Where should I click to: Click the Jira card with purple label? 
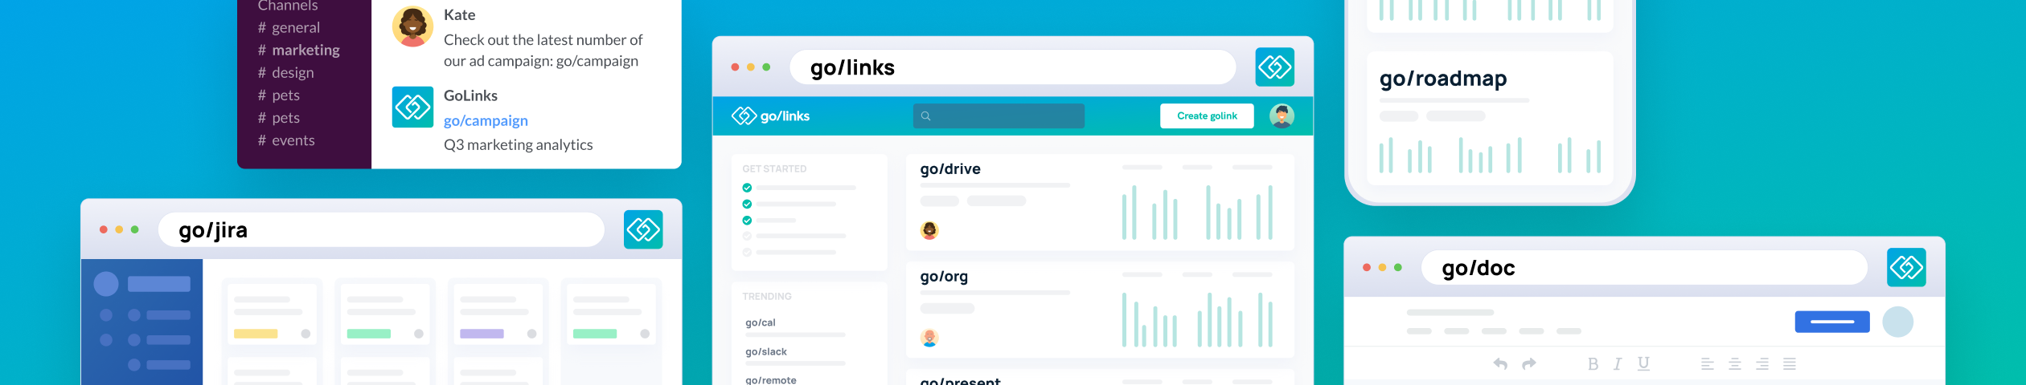coord(498,315)
